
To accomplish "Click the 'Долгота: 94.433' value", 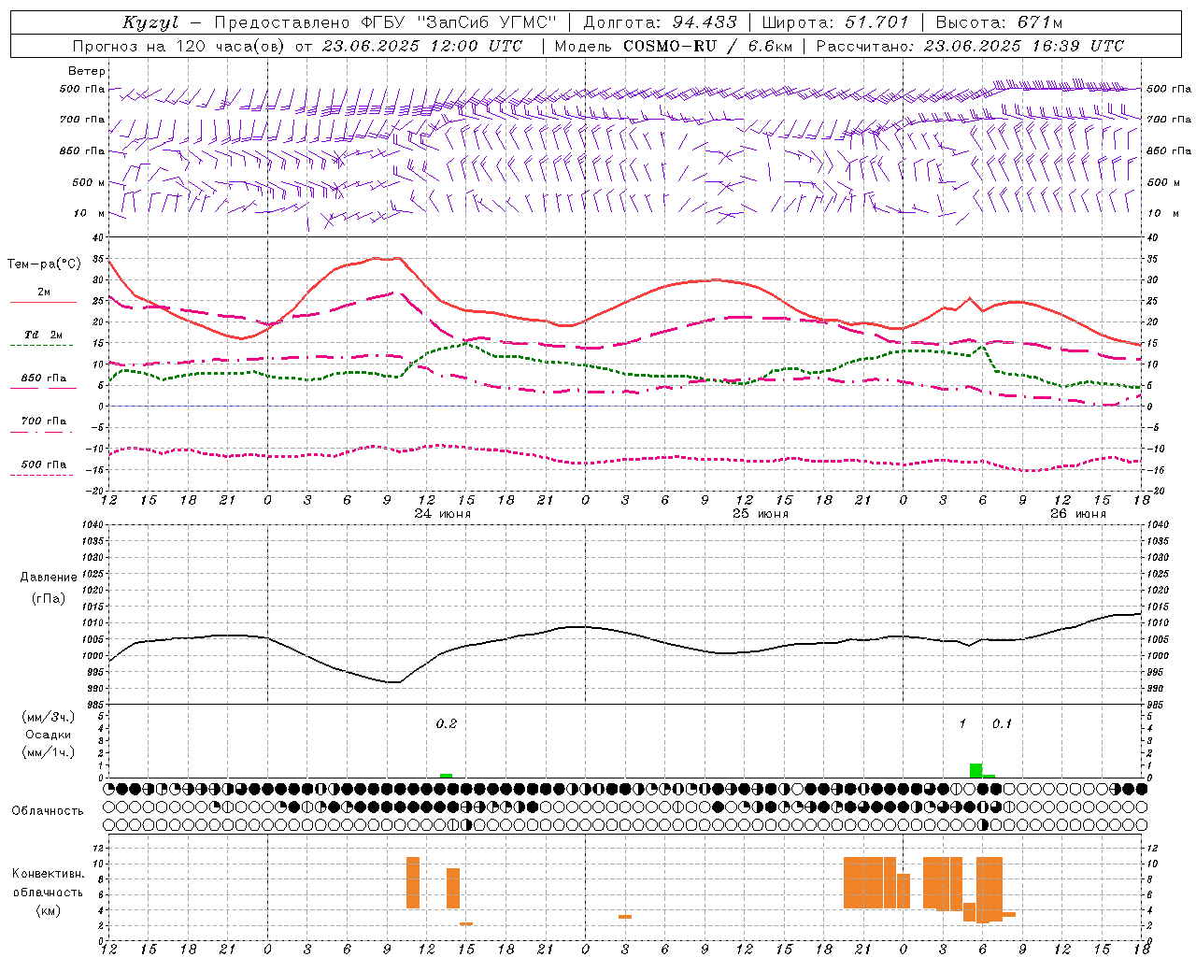I will [x=660, y=22].
